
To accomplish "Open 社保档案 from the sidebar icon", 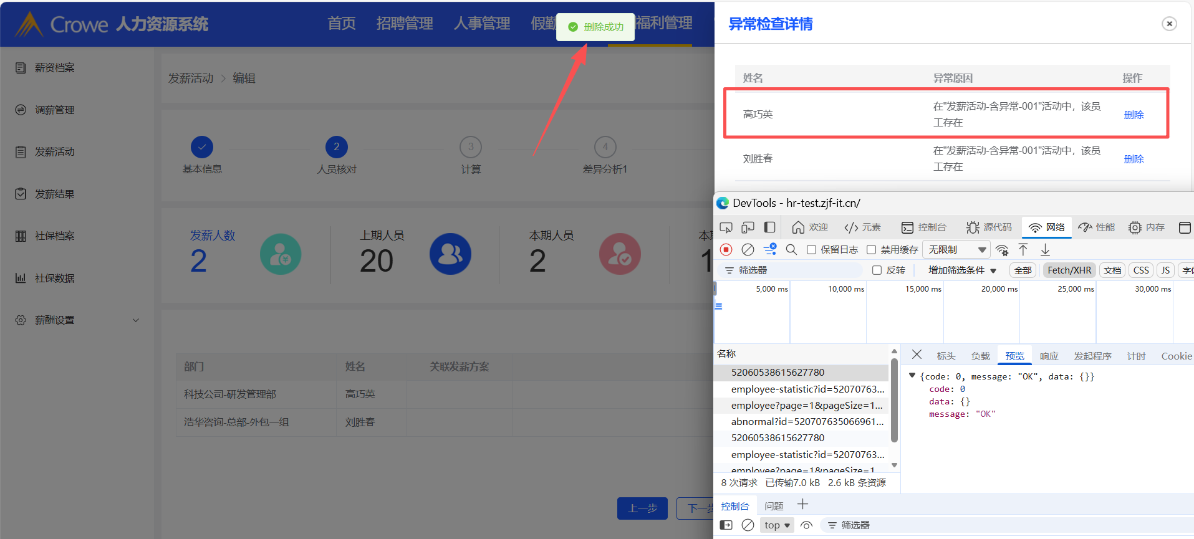I will (21, 236).
